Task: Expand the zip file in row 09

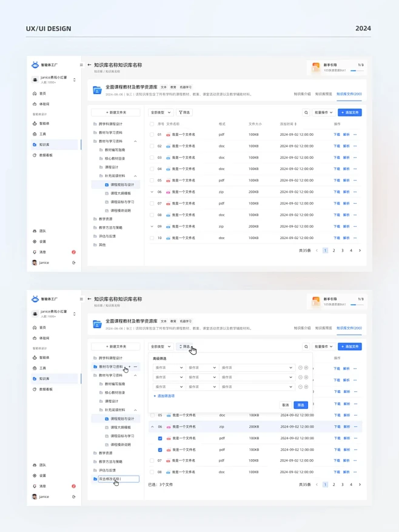Action: pyautogui.click(x=152, y=226)
